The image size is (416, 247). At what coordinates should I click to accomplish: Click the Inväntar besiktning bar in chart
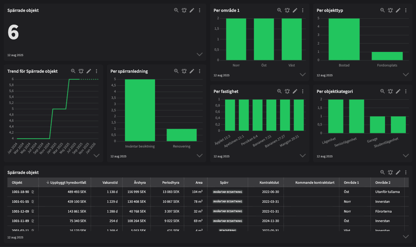point(140,110)
